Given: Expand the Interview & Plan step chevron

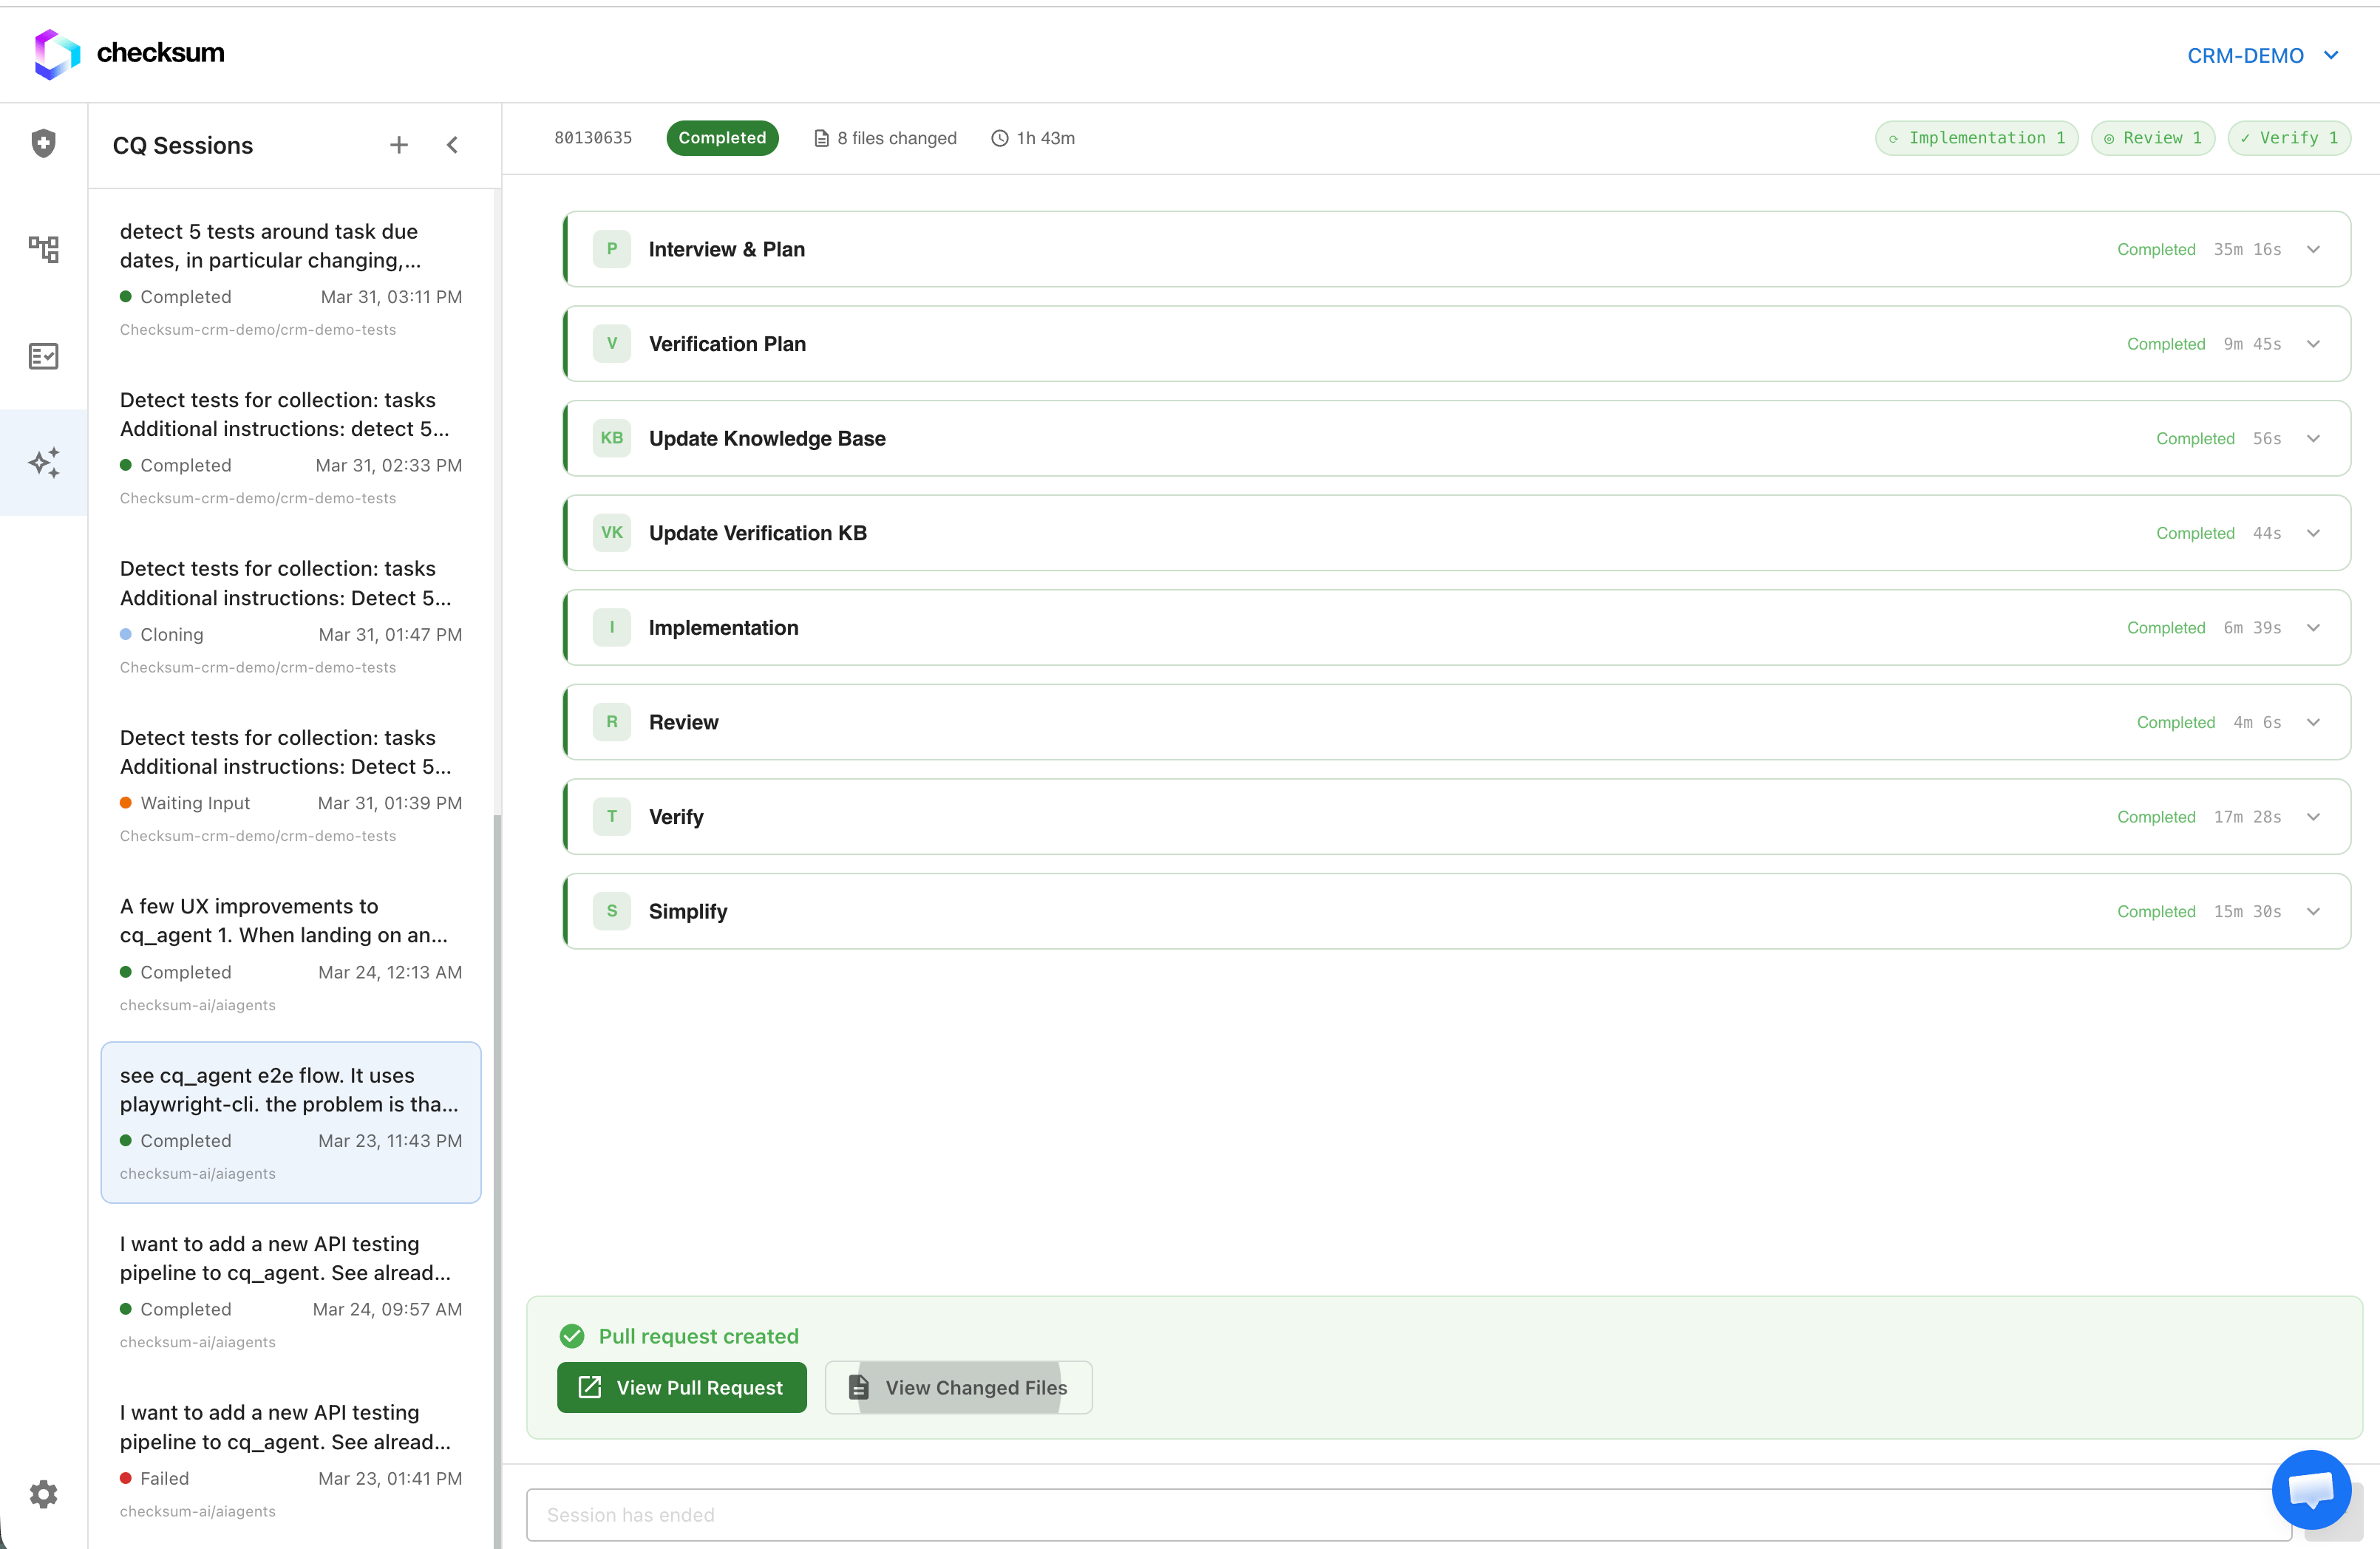Looking at the screenshot, I should 2313,249.
